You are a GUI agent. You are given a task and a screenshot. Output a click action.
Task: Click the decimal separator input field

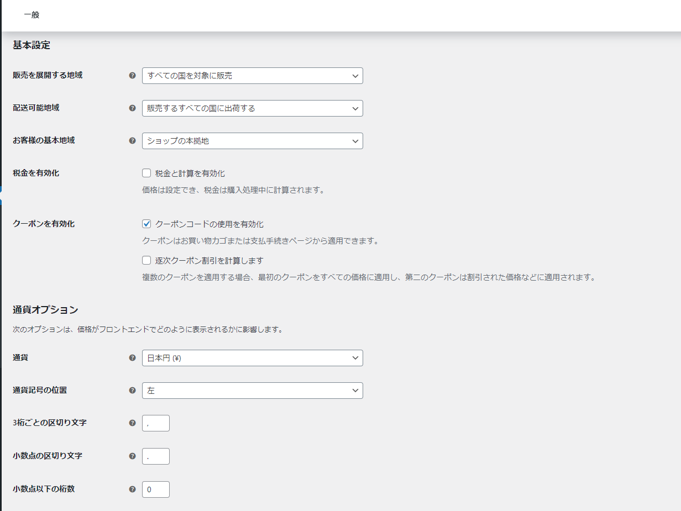click(x=156, y=456)
